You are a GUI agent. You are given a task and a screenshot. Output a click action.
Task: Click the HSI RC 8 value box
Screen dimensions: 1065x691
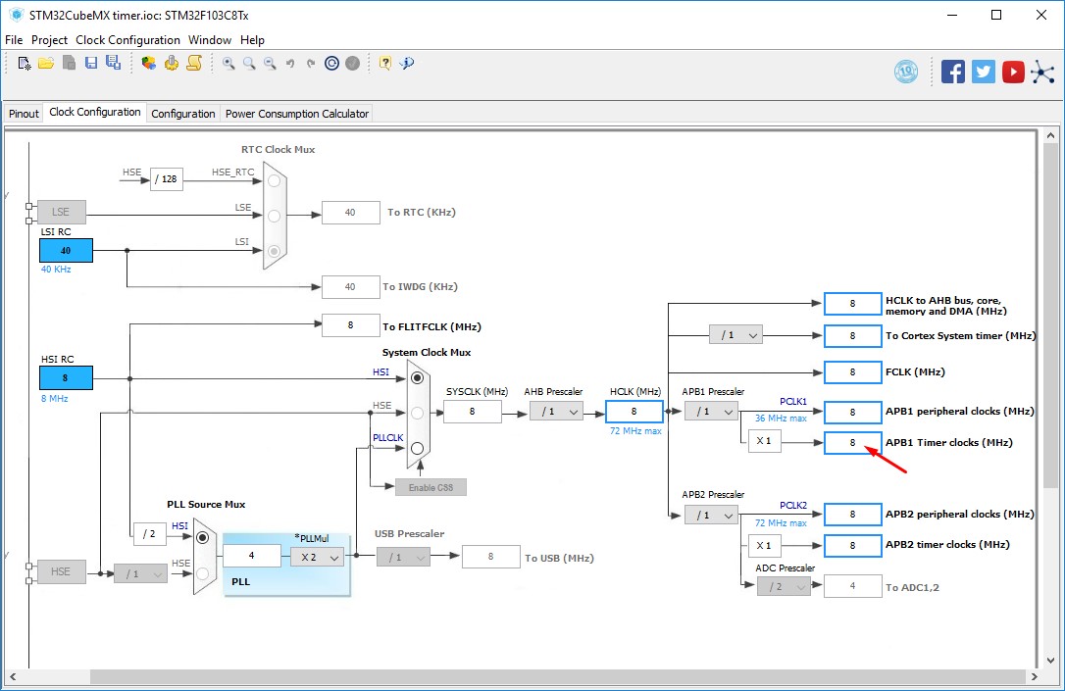click(x=66, y=378)
